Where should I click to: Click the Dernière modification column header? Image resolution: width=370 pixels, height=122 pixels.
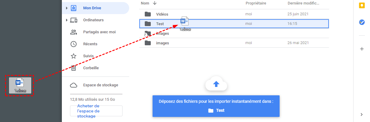(303, 3)
